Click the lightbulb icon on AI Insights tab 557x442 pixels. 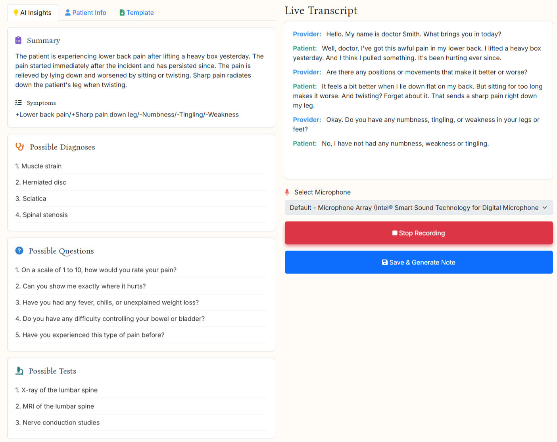pos(16,13)
